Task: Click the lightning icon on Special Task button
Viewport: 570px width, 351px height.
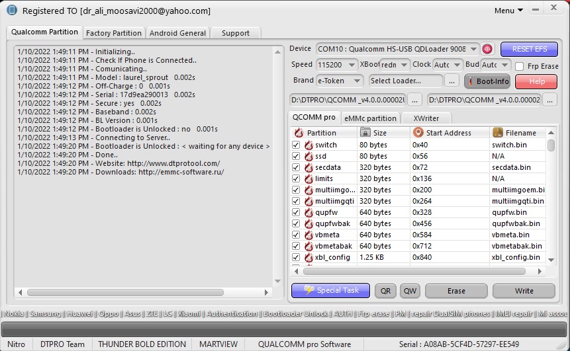Action: click(309, 290)
